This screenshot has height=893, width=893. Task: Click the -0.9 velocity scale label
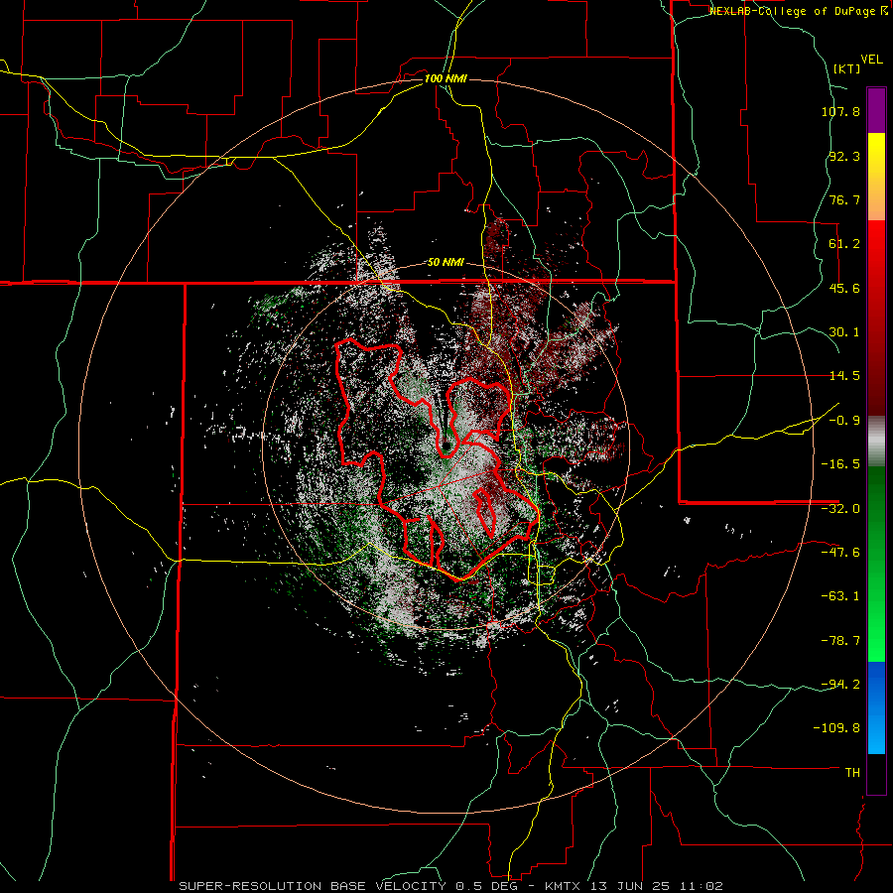tap(844, 421)
